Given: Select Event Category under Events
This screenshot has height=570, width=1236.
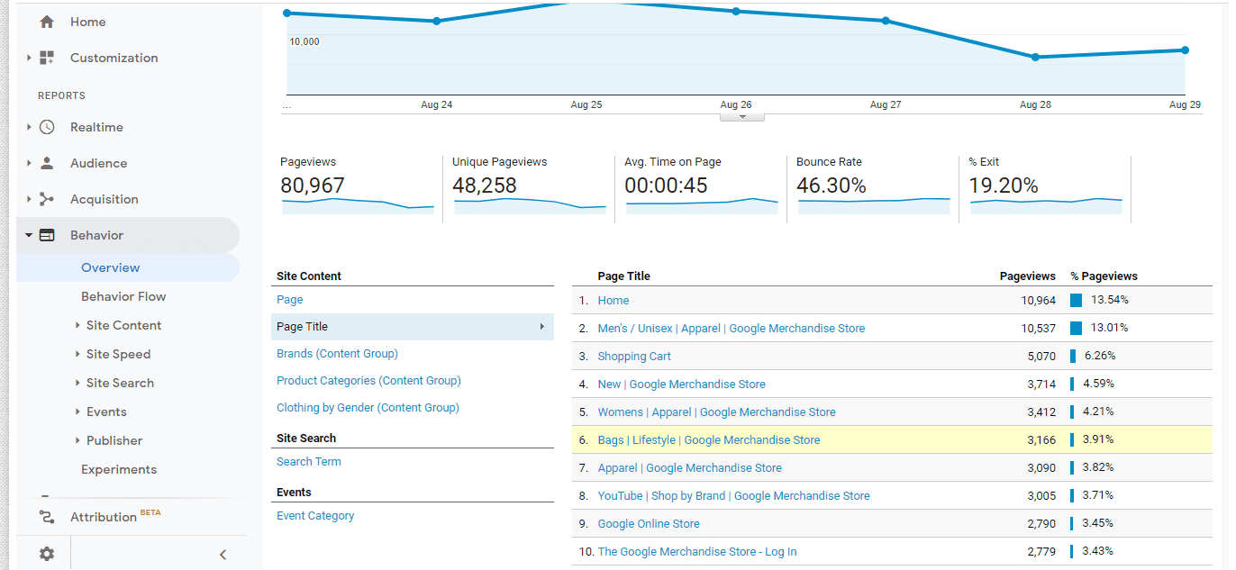Looking at the screenshot, I should pos(315,516).
